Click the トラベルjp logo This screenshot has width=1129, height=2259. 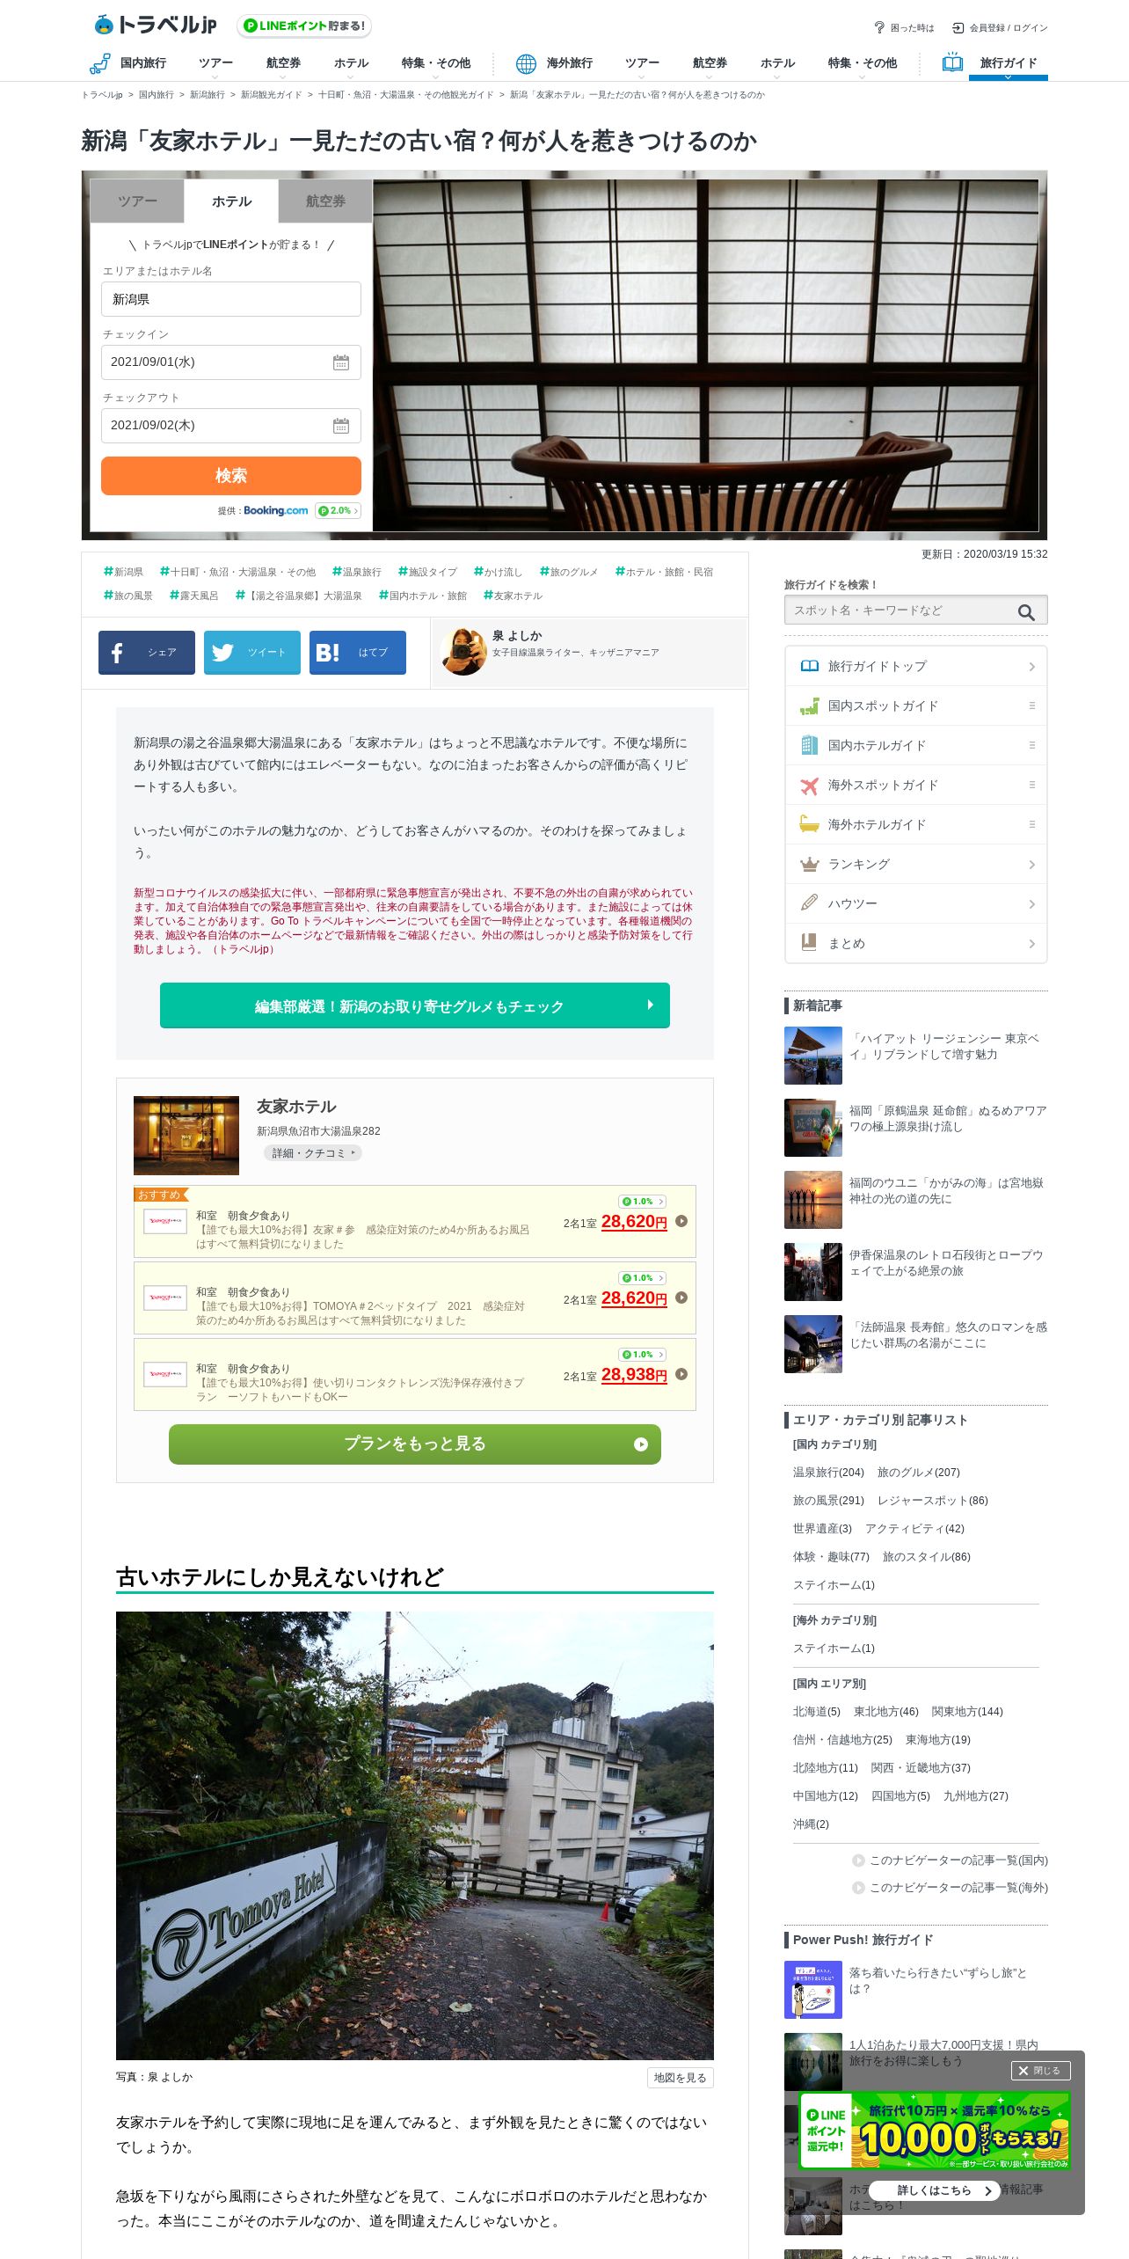pyautogui.click(x=156, y=25)
